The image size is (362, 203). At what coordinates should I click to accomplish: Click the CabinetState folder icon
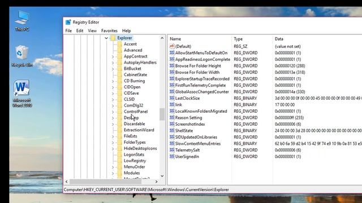[x=119, y=75]
